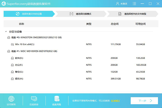This screenshot has width=162, height=108.
Task: Click the scan mode step icon
Action: (71, 14)
